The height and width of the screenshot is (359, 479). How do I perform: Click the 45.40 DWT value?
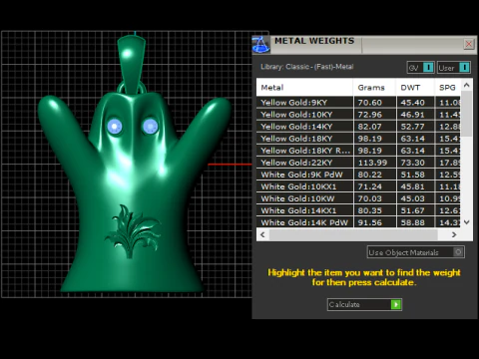tap(412, 103)
